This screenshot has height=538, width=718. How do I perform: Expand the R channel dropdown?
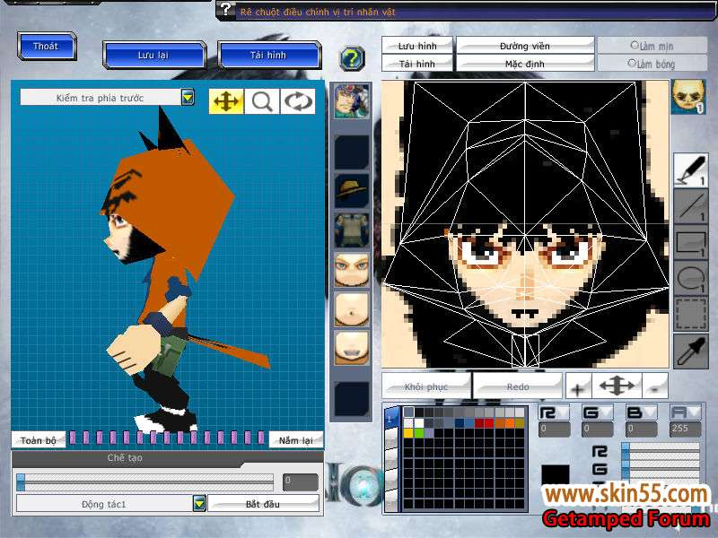coord(554,412)
